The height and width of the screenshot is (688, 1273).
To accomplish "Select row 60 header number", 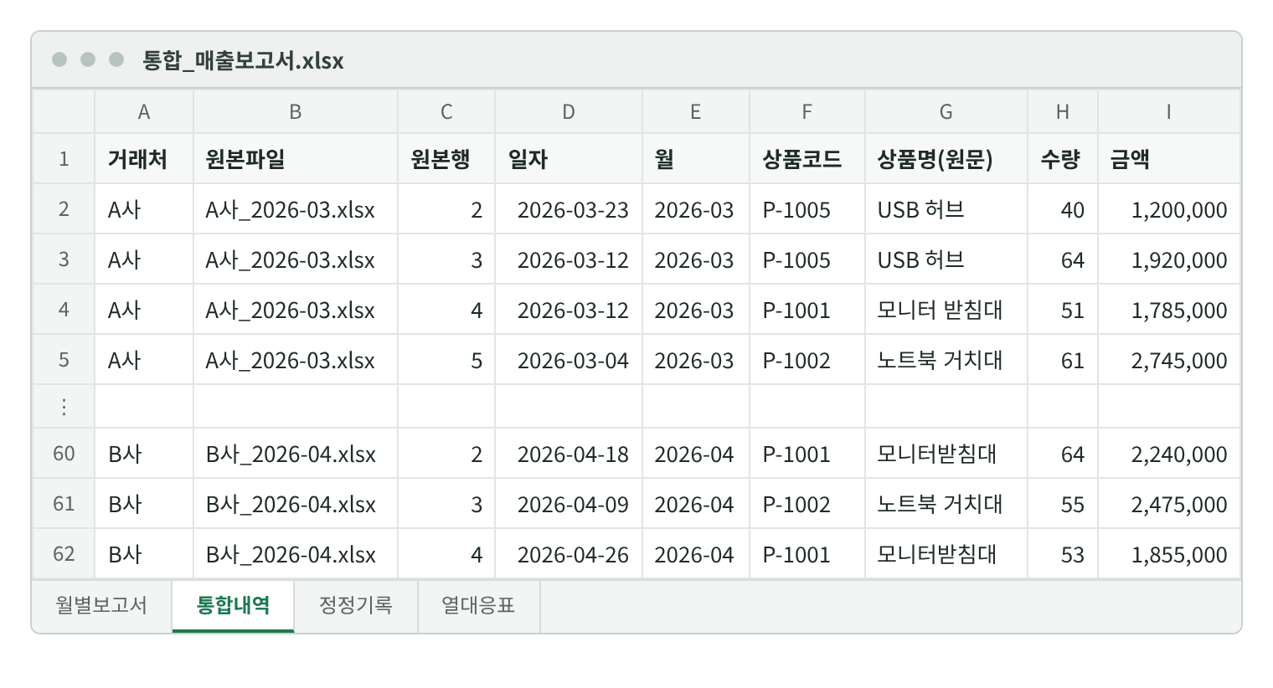I will 64,454.
